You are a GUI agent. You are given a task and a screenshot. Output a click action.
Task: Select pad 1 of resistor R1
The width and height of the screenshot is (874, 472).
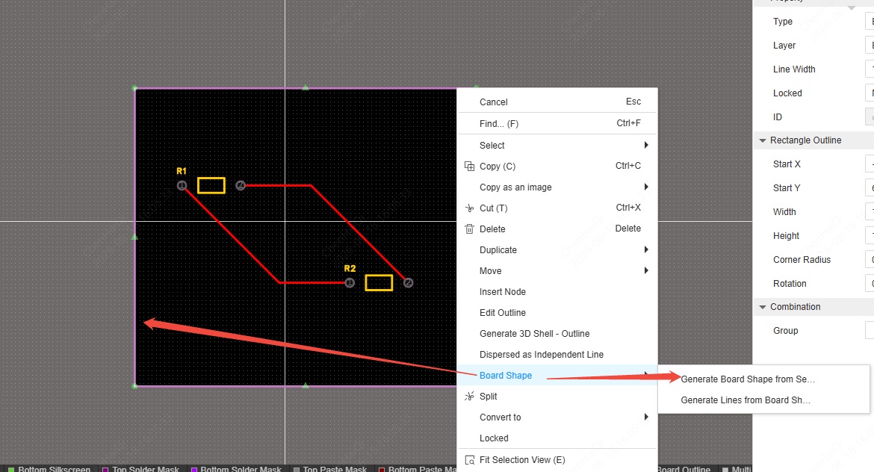pos(182,185)
